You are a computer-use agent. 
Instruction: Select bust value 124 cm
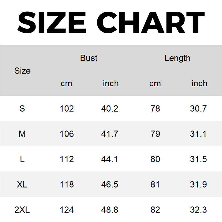point(67,210)
